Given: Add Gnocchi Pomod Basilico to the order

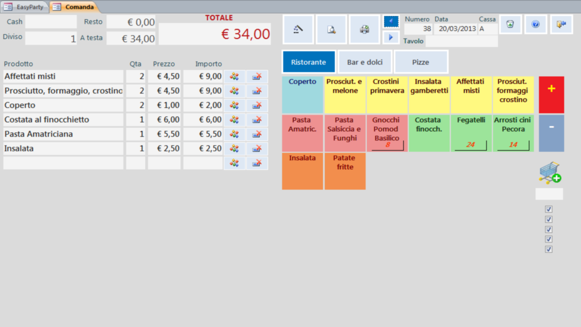Looking at the screenshot, I should pos(387,133).
